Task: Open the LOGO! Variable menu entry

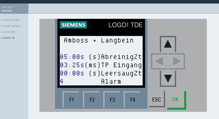Action: click(x=11, y=26)
